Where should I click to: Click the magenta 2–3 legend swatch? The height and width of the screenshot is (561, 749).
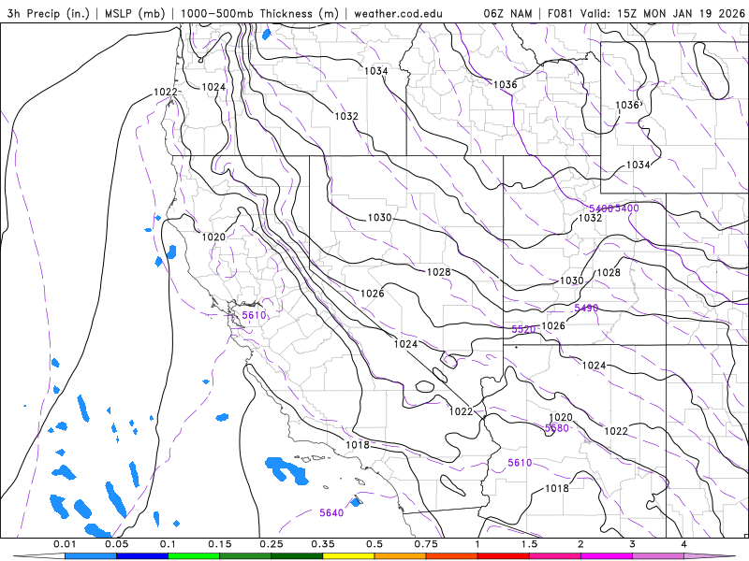(x=607, y=556)
